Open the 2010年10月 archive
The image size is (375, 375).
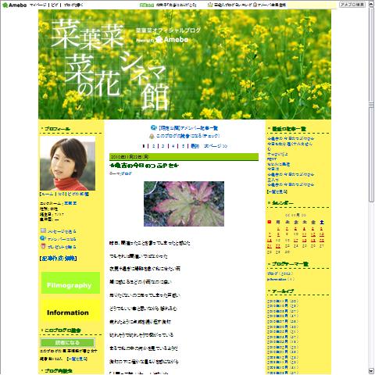277,306
